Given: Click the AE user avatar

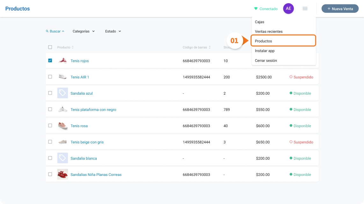Looking at the screenshot, I should (288, 9).
